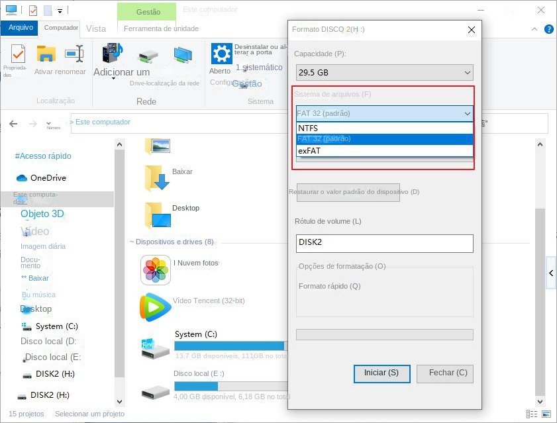Open the Vídeo Tencent play icon

click(x=156, y=307)
